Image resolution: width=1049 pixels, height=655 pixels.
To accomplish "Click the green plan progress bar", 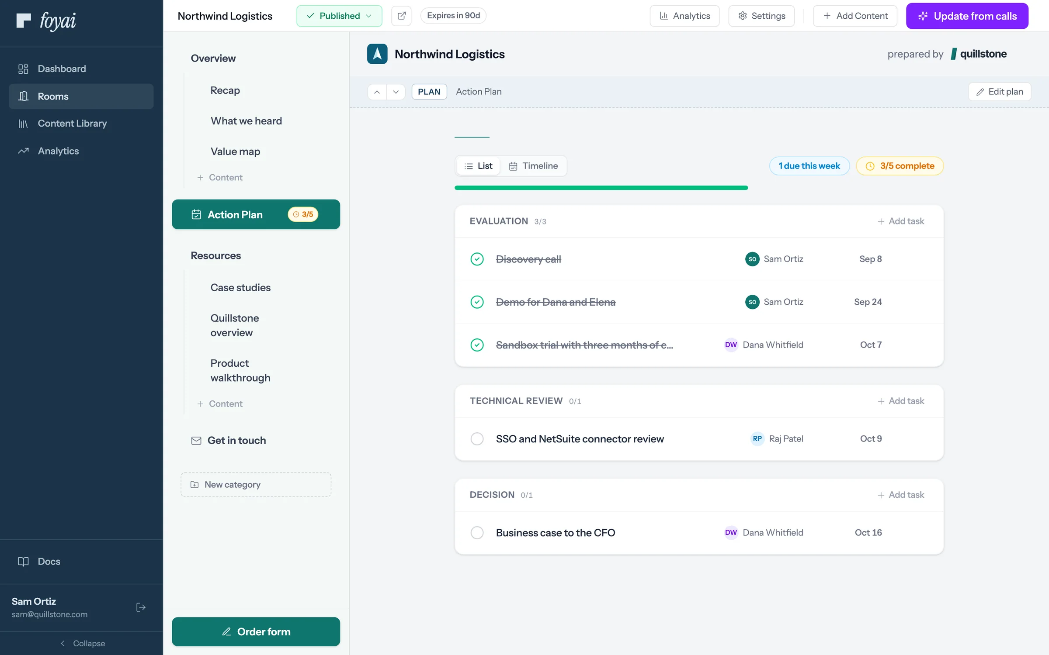I will (x=601, y=188).
